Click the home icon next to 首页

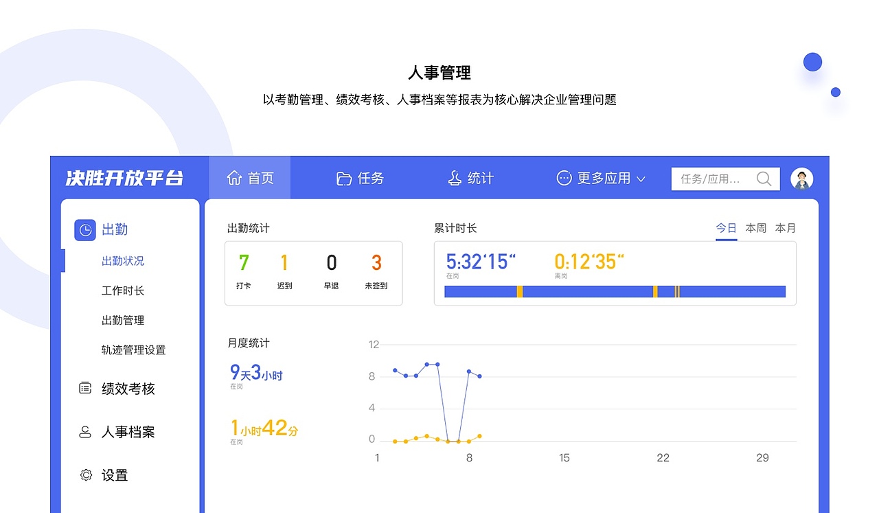click(234, 177)
